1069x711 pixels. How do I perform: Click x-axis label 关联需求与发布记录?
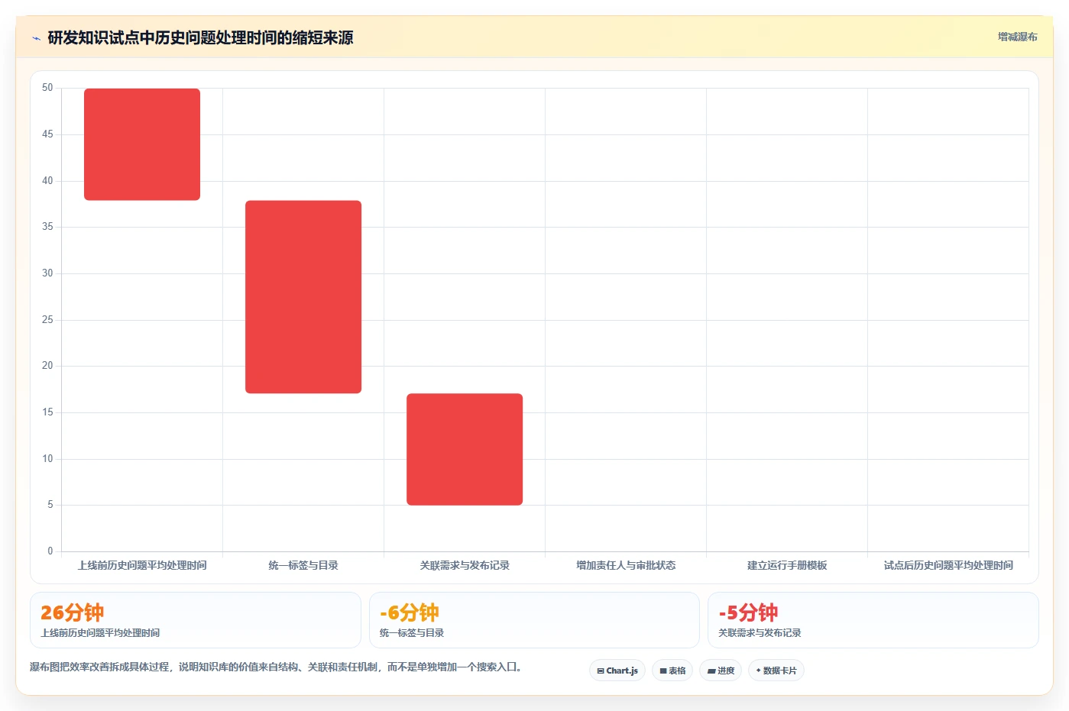(465, 565)
